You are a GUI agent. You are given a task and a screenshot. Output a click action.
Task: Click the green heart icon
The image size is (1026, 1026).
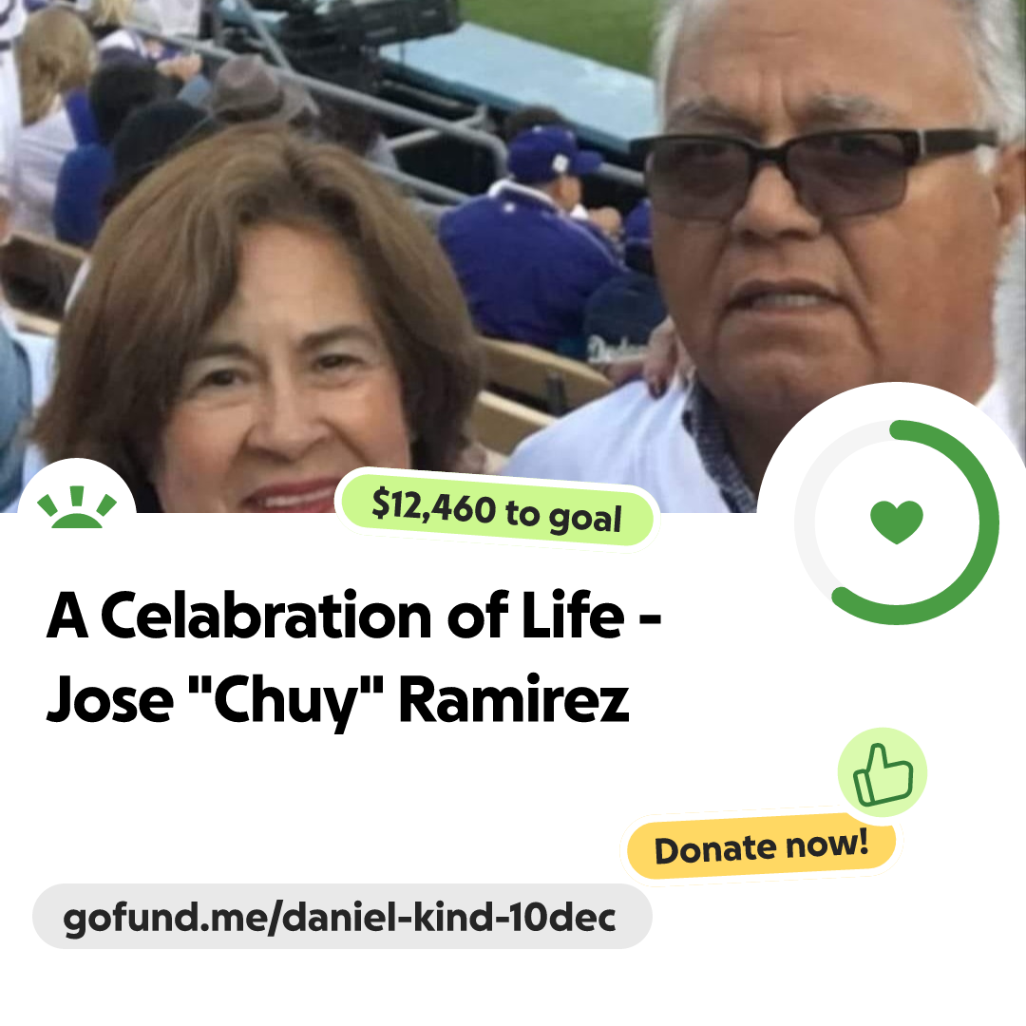(x=897, y=522)
